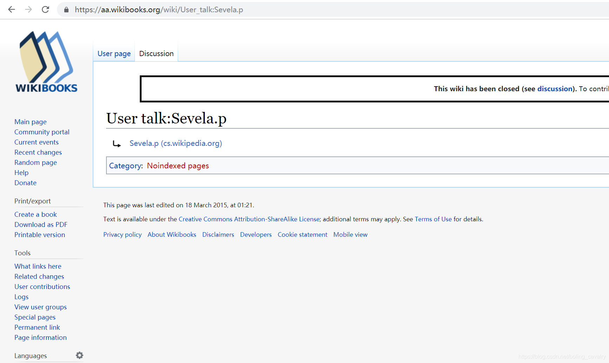View User contributions link
Screen dimensions: 609x363
tap(42, 287)
